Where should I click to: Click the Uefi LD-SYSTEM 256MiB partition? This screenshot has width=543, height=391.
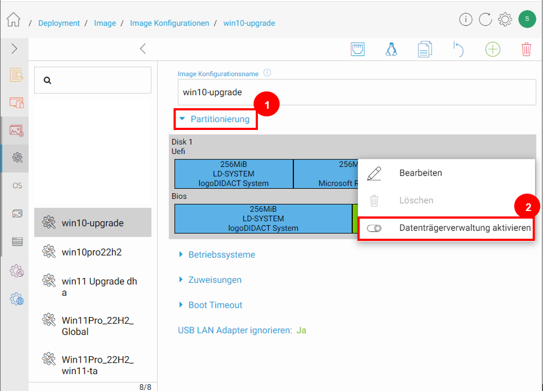pos(234,173)
